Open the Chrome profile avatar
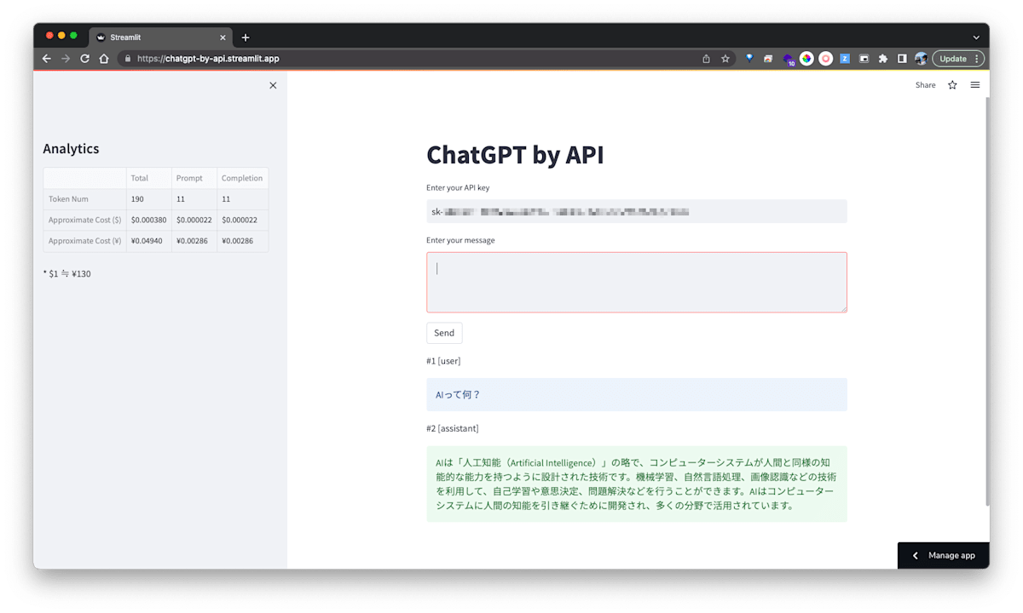This screenshot has width=1023, height=613. 921,59
